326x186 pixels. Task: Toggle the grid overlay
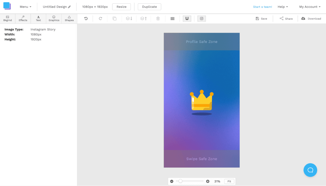tap(173, 18)
